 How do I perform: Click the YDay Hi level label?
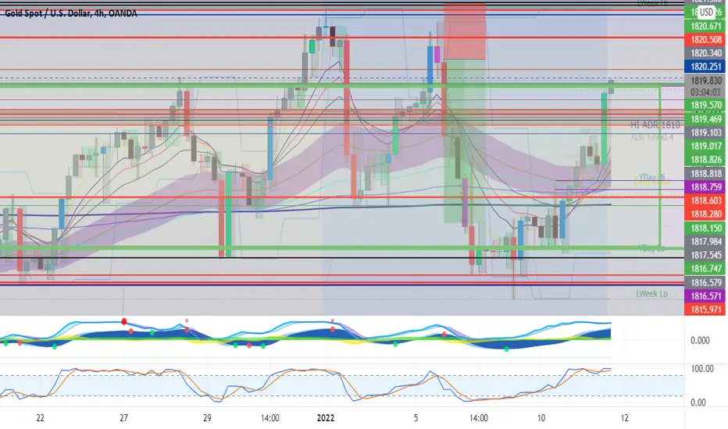651,177
